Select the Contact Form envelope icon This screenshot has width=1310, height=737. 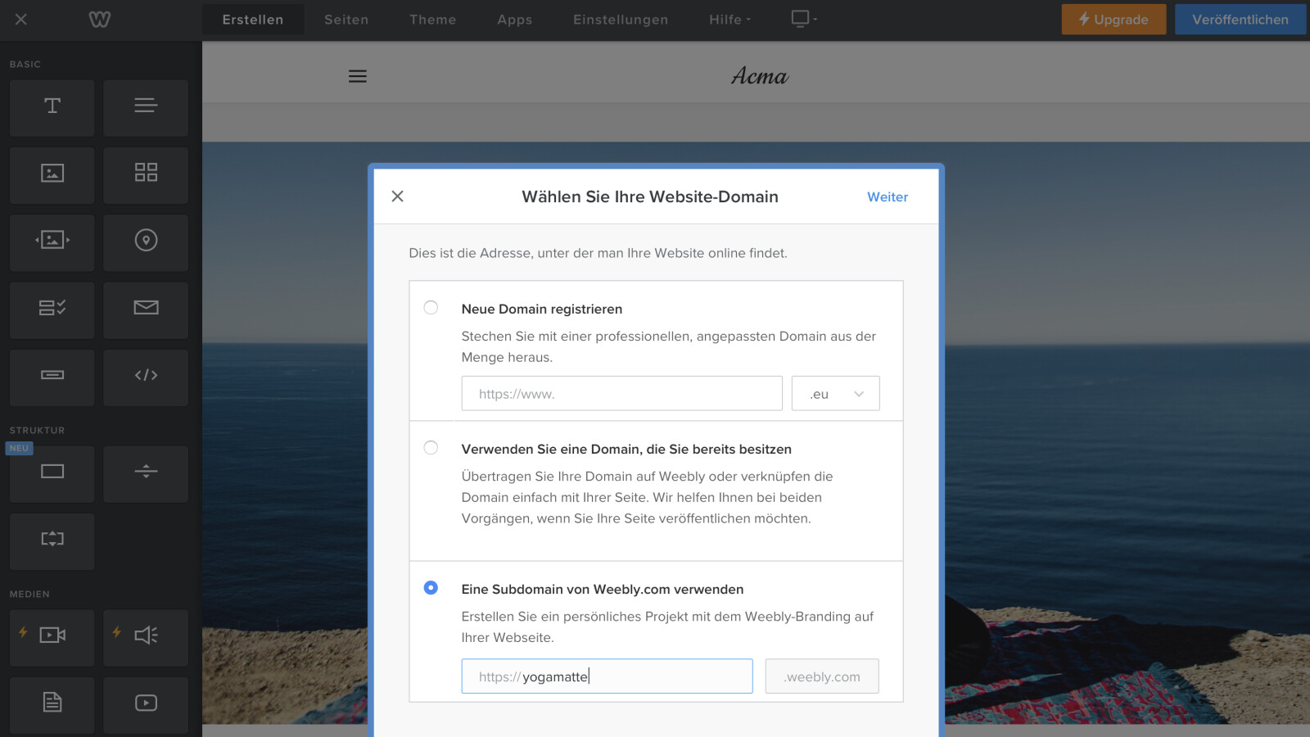(x=146, y=309)
